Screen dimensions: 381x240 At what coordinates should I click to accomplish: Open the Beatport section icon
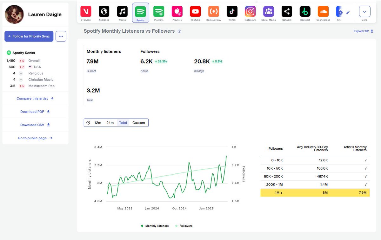click(305, 12)
